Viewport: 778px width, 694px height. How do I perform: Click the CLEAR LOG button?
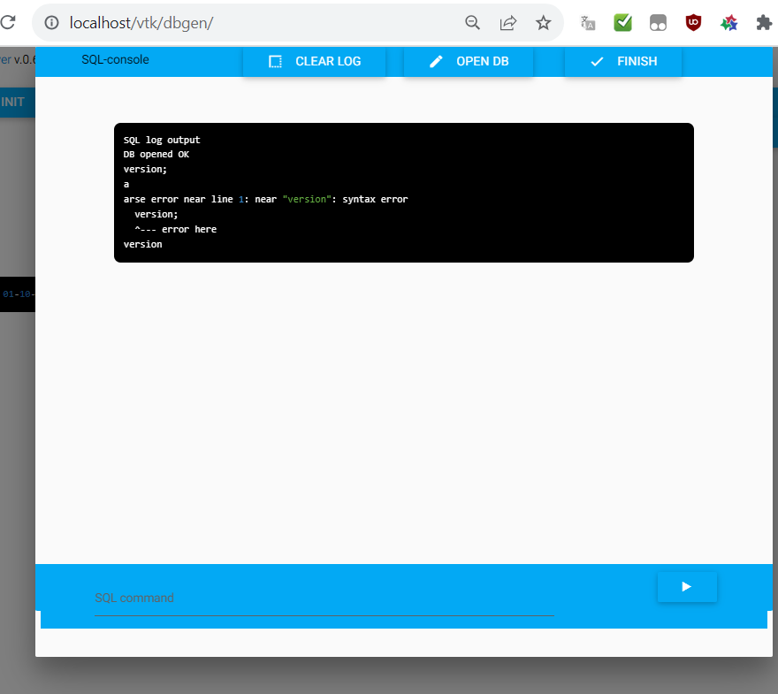(314, 62)
